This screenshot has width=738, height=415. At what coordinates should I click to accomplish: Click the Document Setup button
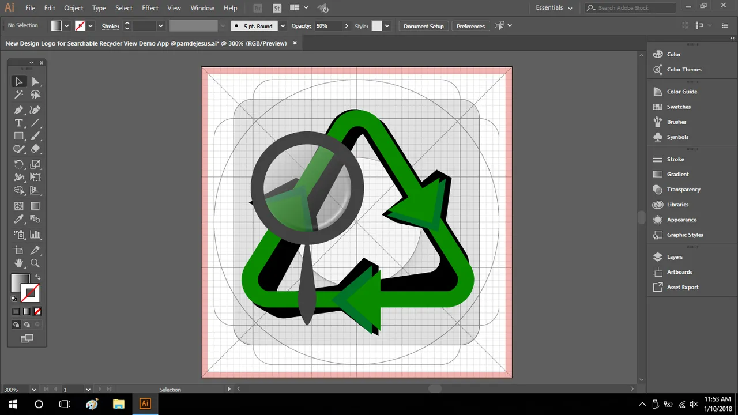tap(424, 26)
